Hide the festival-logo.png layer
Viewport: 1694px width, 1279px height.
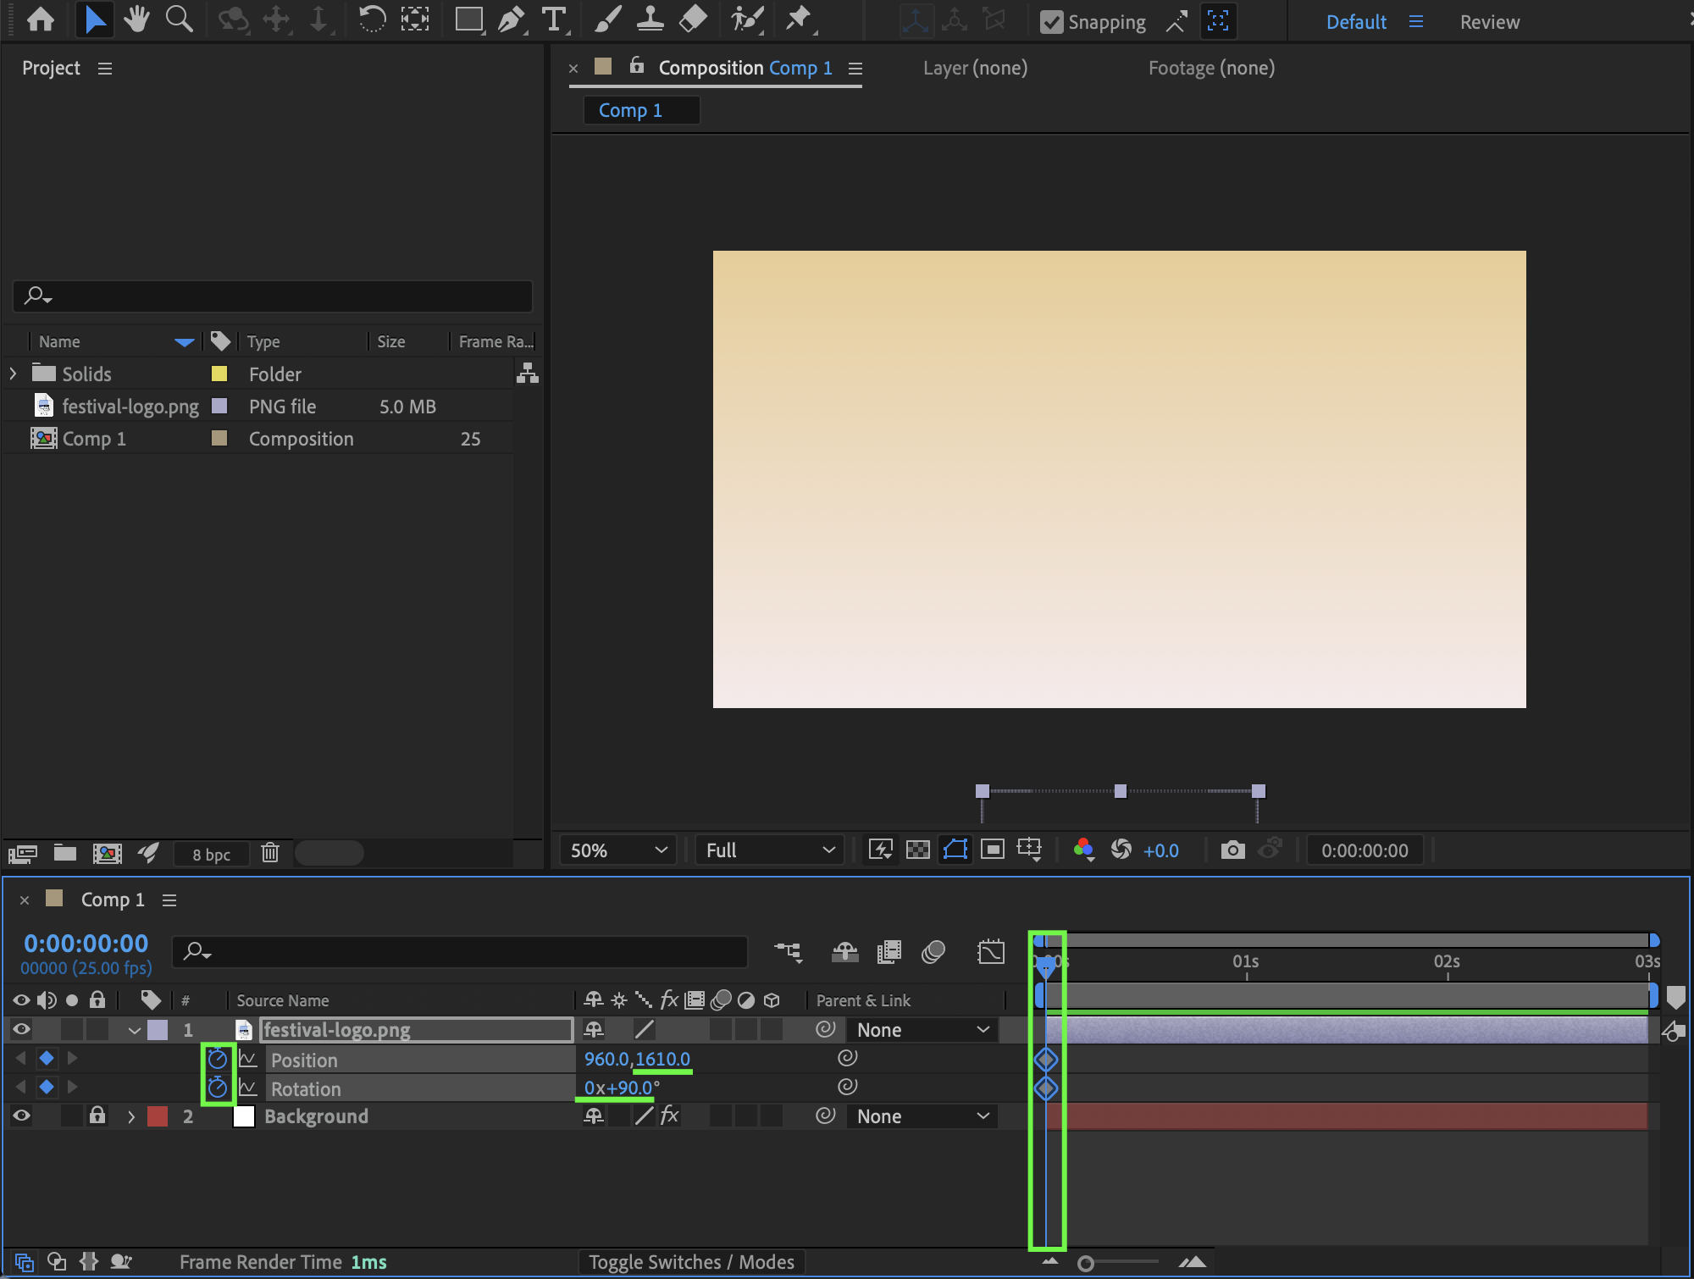[x=22, y=1030]
